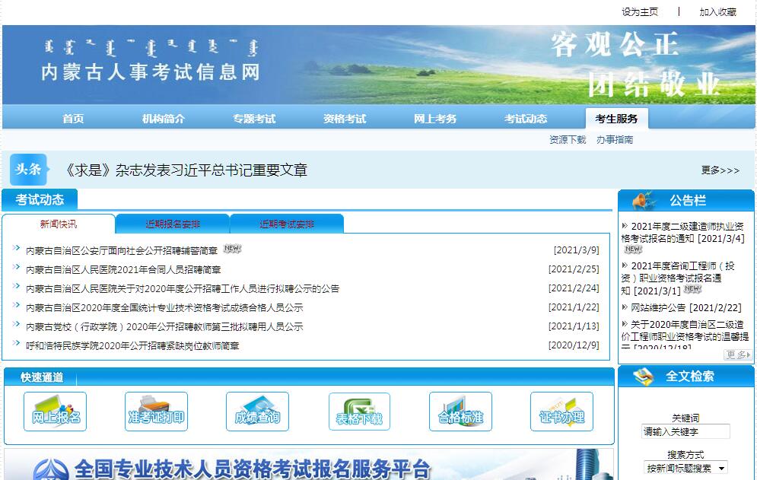Expand the 更多 link in 公告栏
Screen dimensions: 757x480
[x=737, y=354]
